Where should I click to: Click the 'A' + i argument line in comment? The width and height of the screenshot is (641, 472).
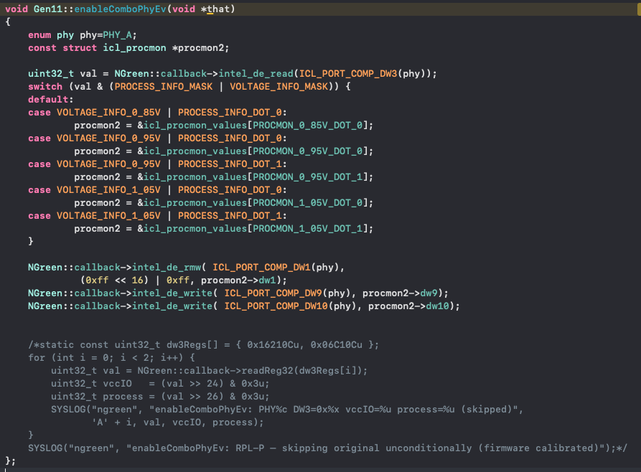(178, 423)
